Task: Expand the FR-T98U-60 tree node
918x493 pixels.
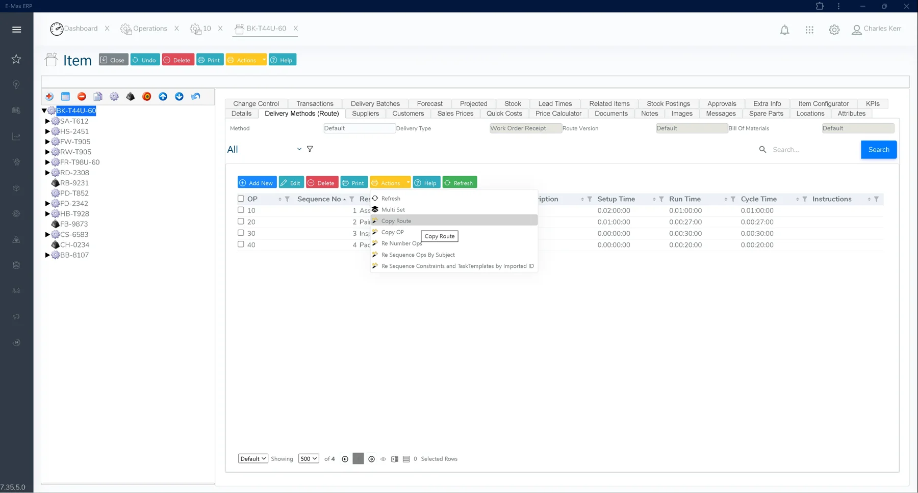Action: coord(47,162)
